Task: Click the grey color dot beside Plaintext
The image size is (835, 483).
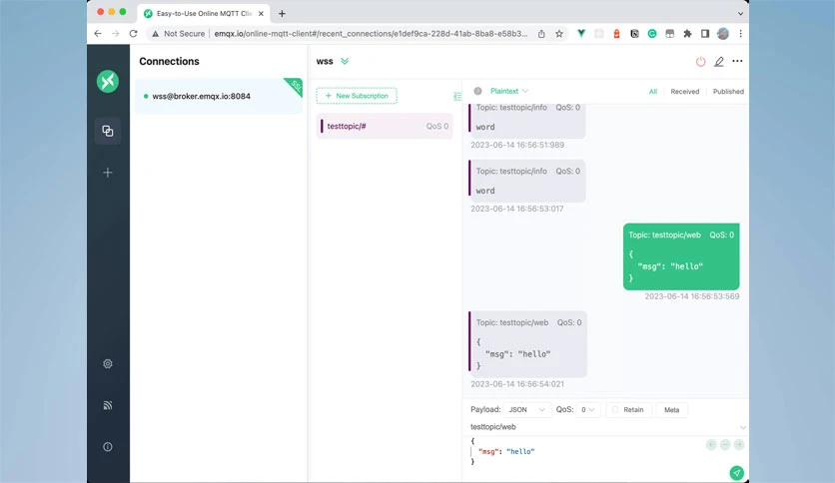Action: 477,91
